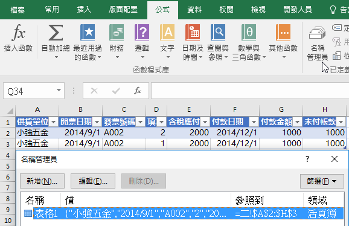
Task: Expand the Name Box dropdown arrow
Action: pos(59,90)
